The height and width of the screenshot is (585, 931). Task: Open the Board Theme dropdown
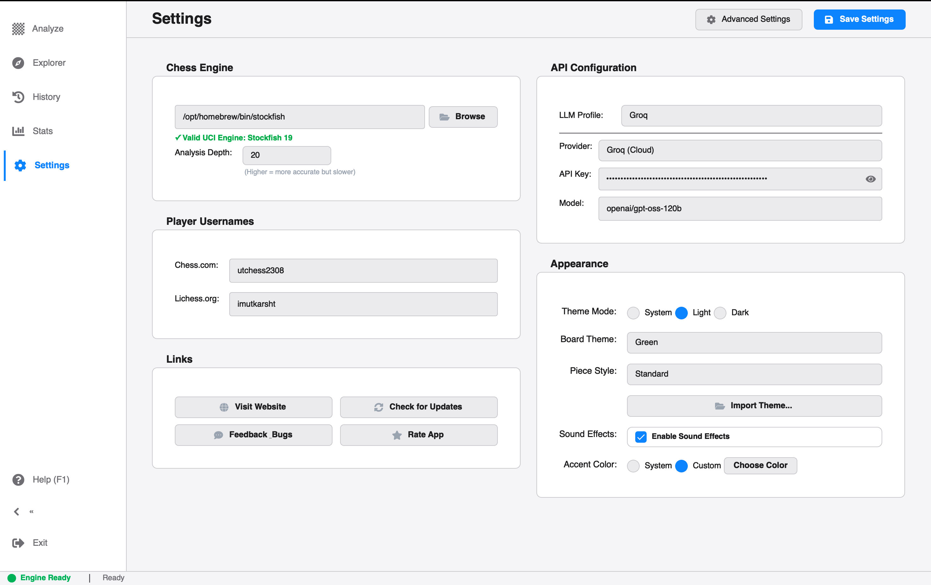click(754, 342)
